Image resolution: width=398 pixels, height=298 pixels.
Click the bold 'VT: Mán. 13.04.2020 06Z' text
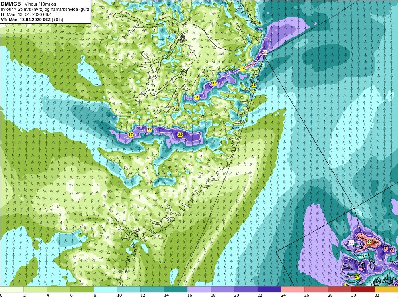(x=25, y=20)
